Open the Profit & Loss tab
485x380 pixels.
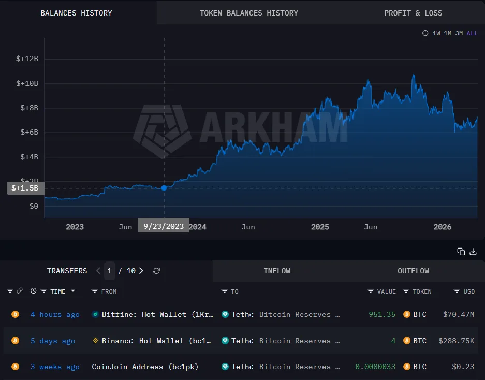[413, 13]
